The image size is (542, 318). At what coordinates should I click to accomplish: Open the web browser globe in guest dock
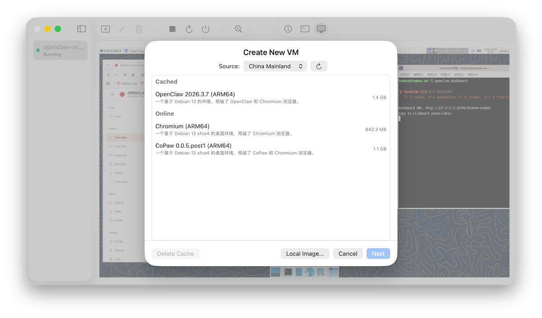coord(309,272)
